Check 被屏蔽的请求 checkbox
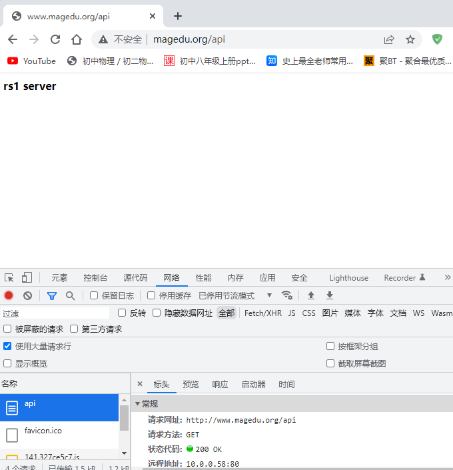This screenshot has height=470, width=453. tap(7, 329)
